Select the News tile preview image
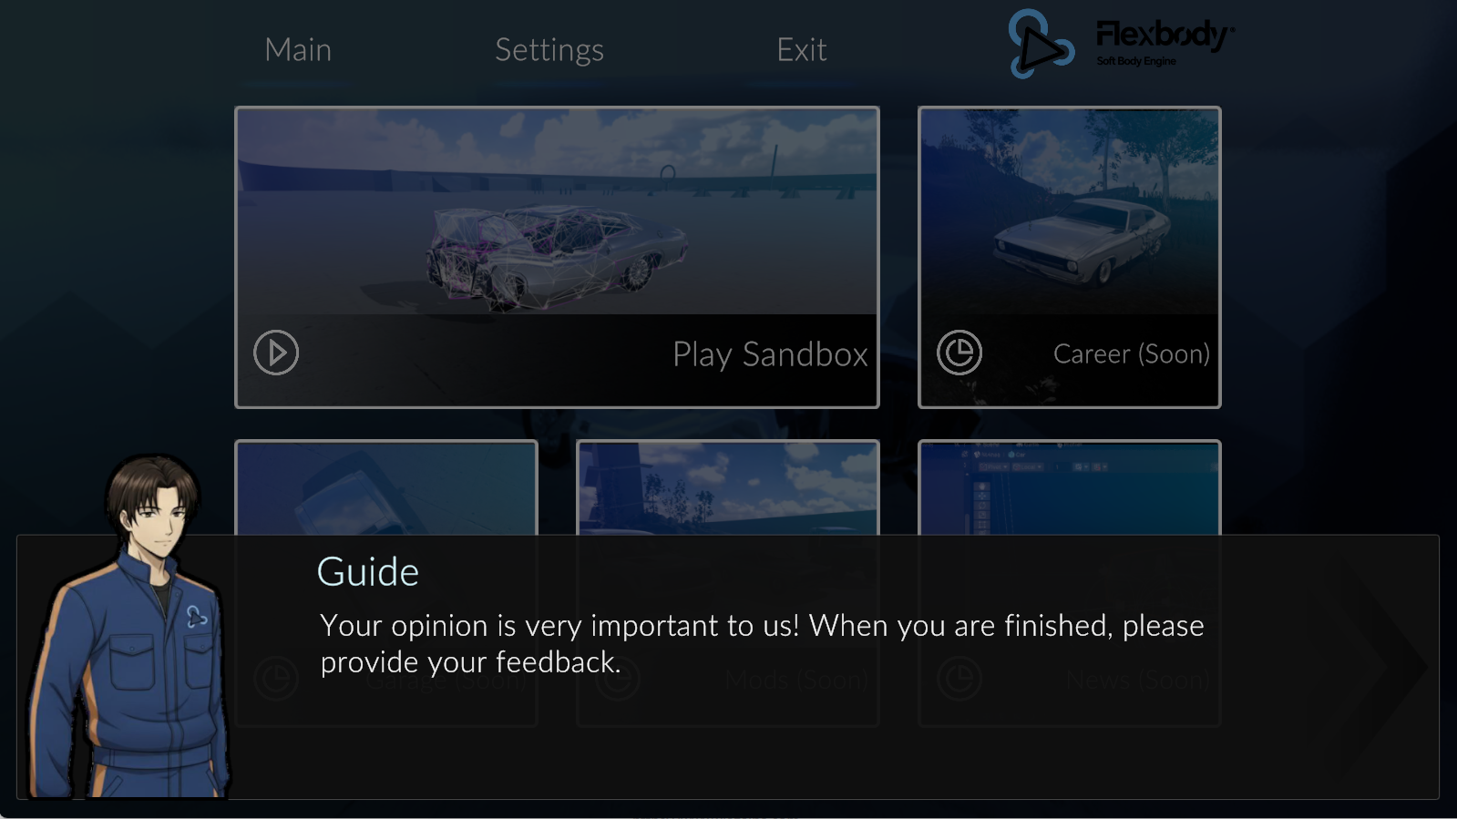Viewport: 1457px width, 819px height. pos(1070,489)
